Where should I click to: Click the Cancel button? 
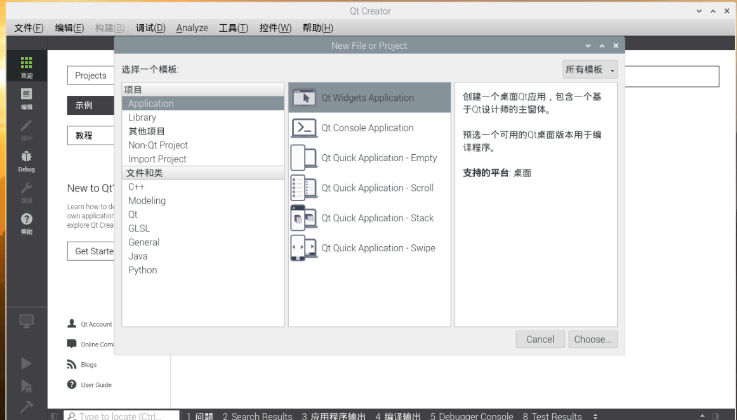coord(540,339)
